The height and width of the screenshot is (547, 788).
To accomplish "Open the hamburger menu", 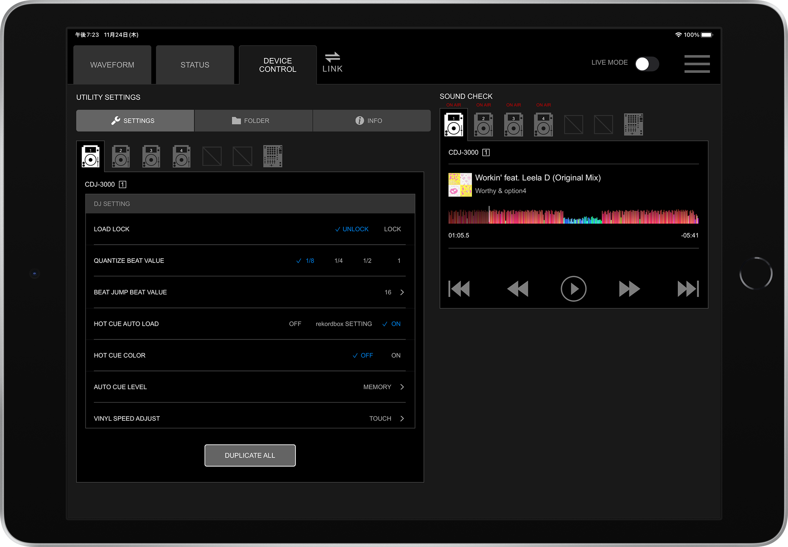I will [x=697, y=64].
